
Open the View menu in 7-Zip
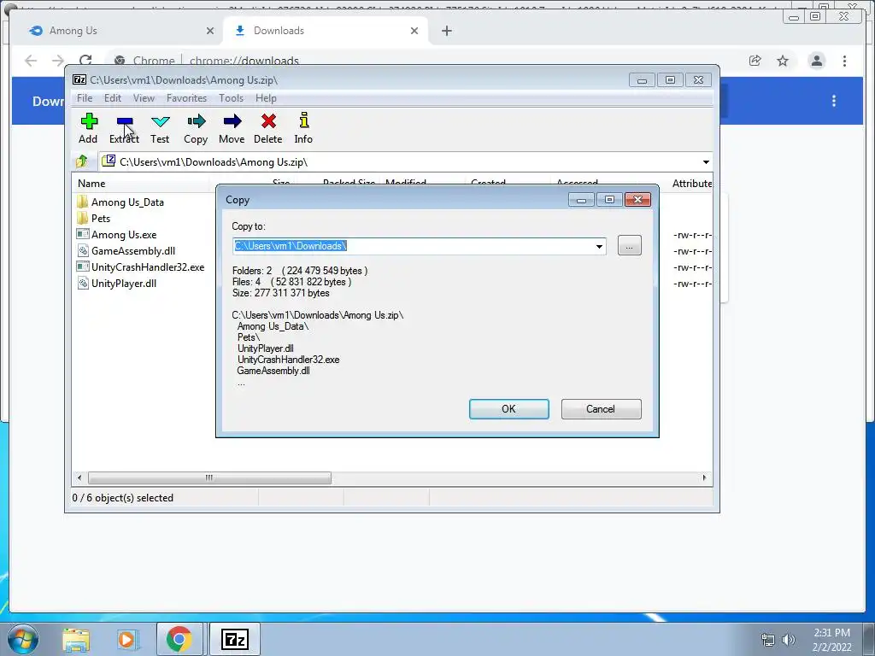(x=144, y=98)
